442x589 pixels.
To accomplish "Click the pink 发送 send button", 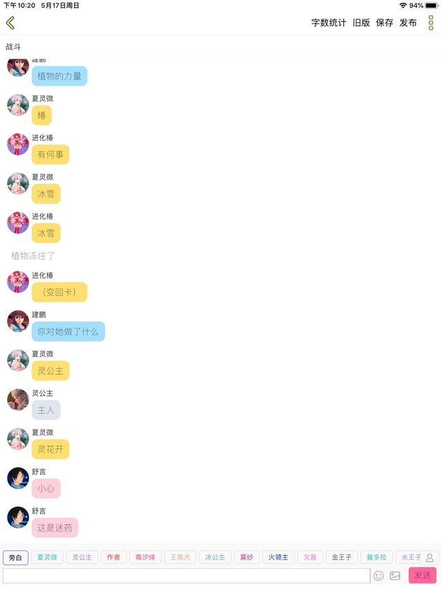I will pos(423,575).
